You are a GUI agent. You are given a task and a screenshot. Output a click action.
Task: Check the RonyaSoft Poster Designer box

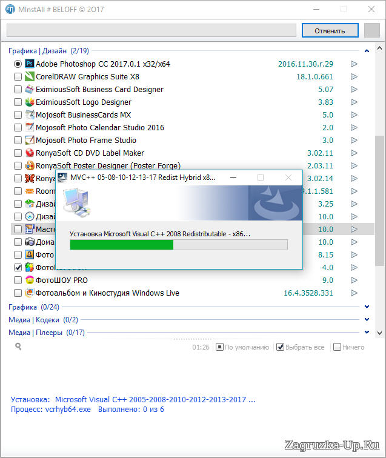click(x=18, y=165)
